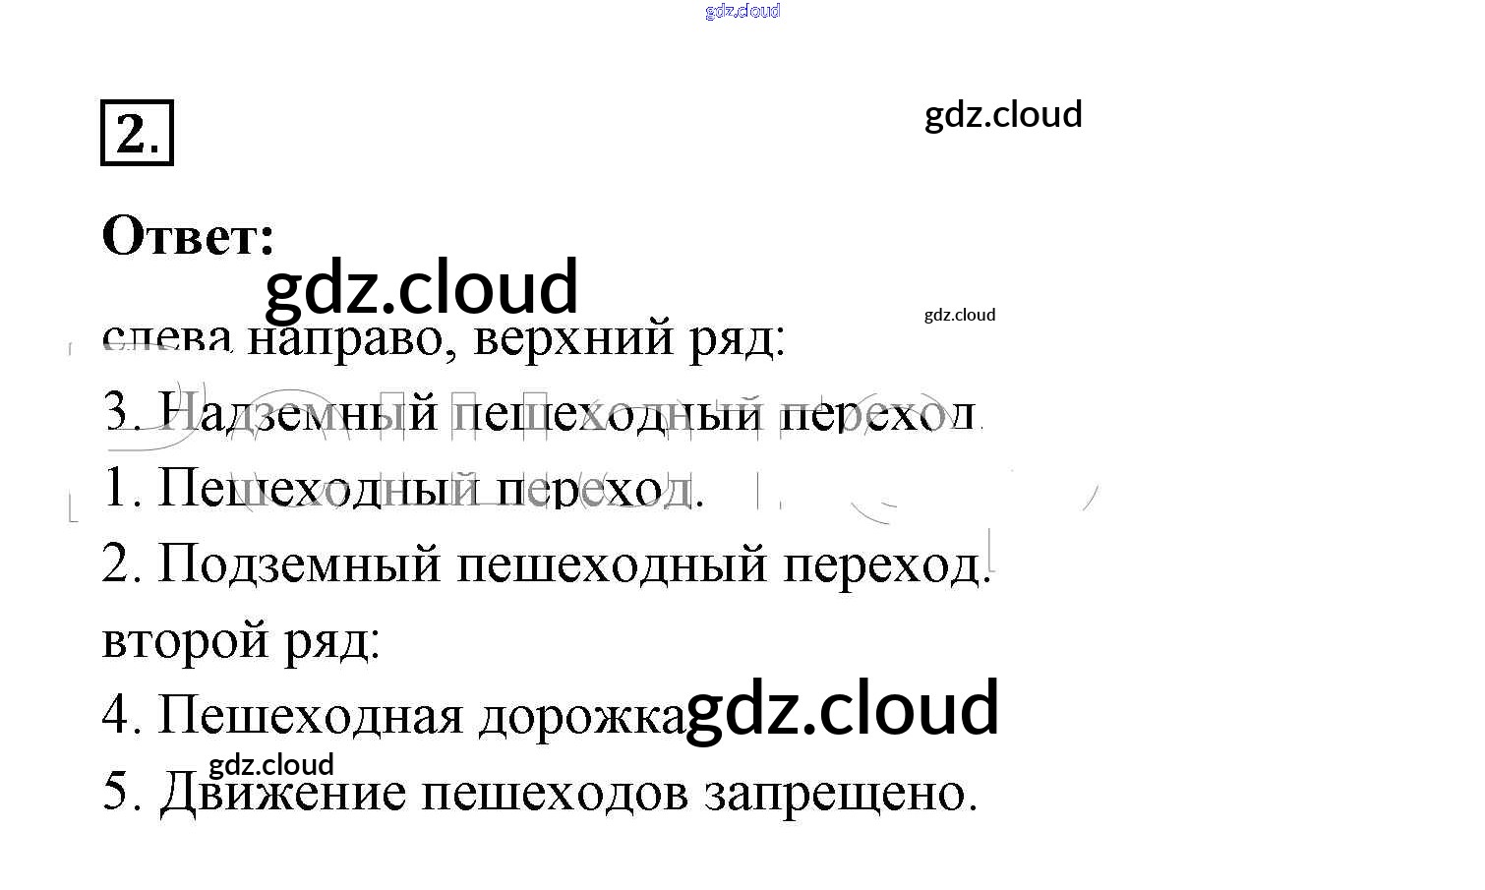The width and height of the screenshot is (1485, 890).
Task: Click tiny gdz.cloud watermark beside 'верхний ряд'
Action: (959, 315)
